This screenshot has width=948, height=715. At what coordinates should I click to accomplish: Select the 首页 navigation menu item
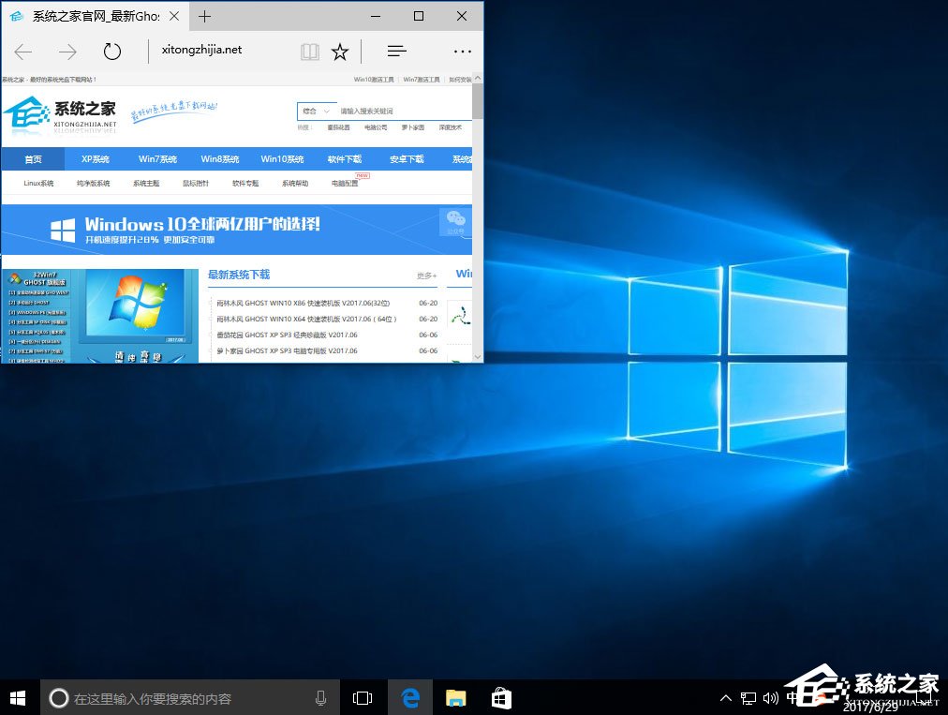point(33,159)
